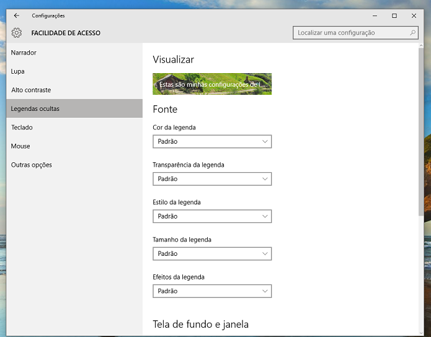The width and height of the screenshot is (431, 337).
Task: Minimize the Configurações window
Action: click(375, 16)
